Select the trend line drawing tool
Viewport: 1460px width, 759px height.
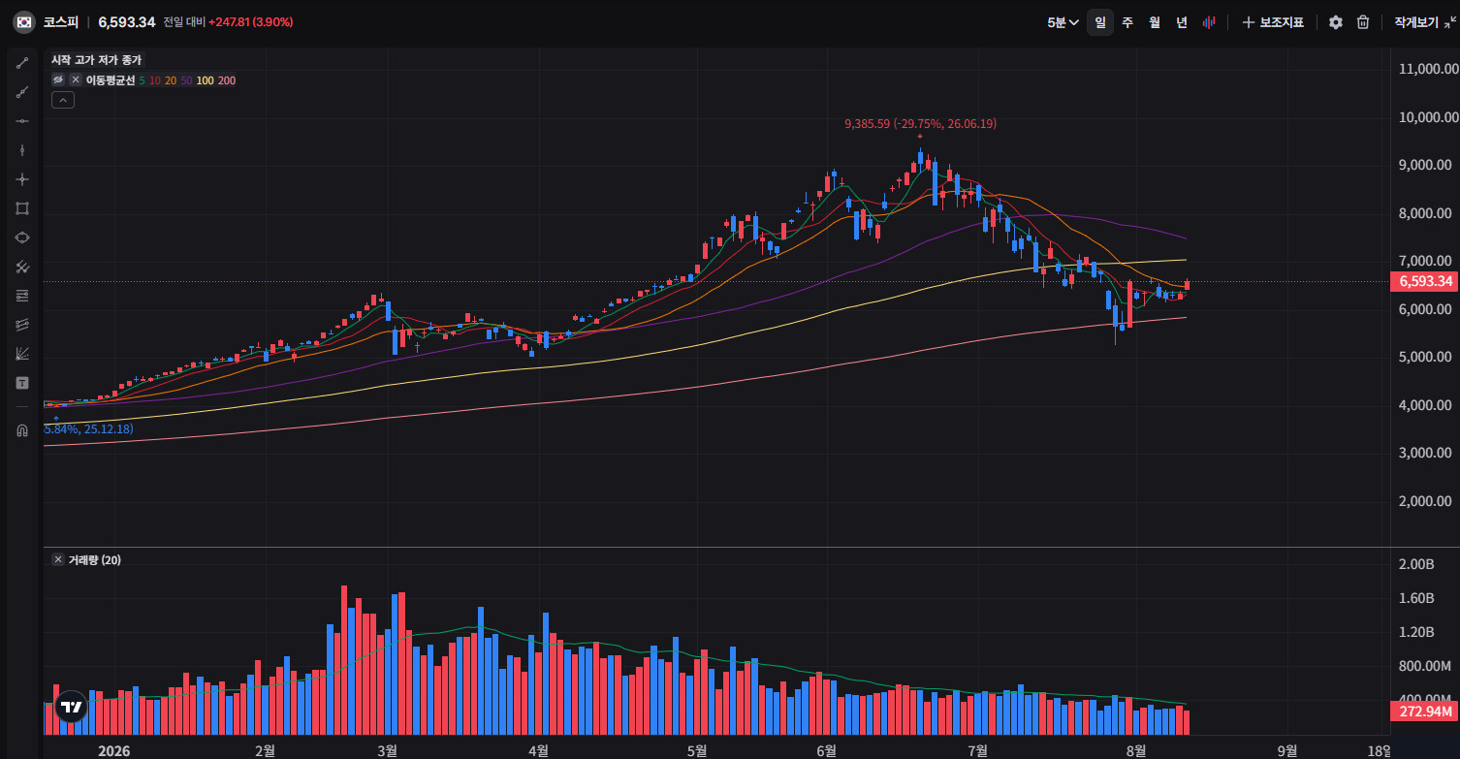tap(22, 63)
